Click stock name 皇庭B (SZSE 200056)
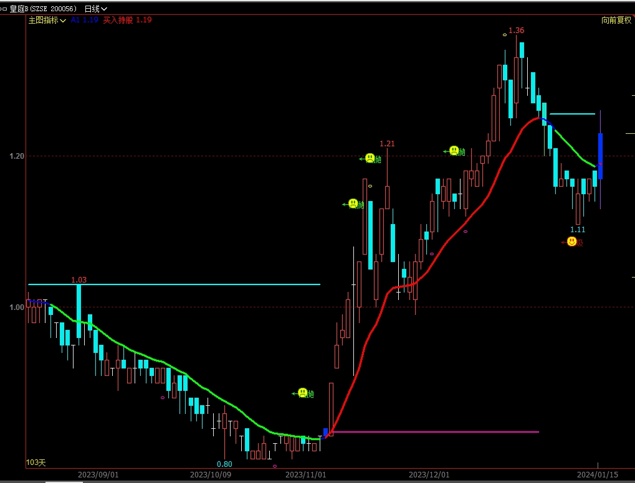 coord(43,9)
